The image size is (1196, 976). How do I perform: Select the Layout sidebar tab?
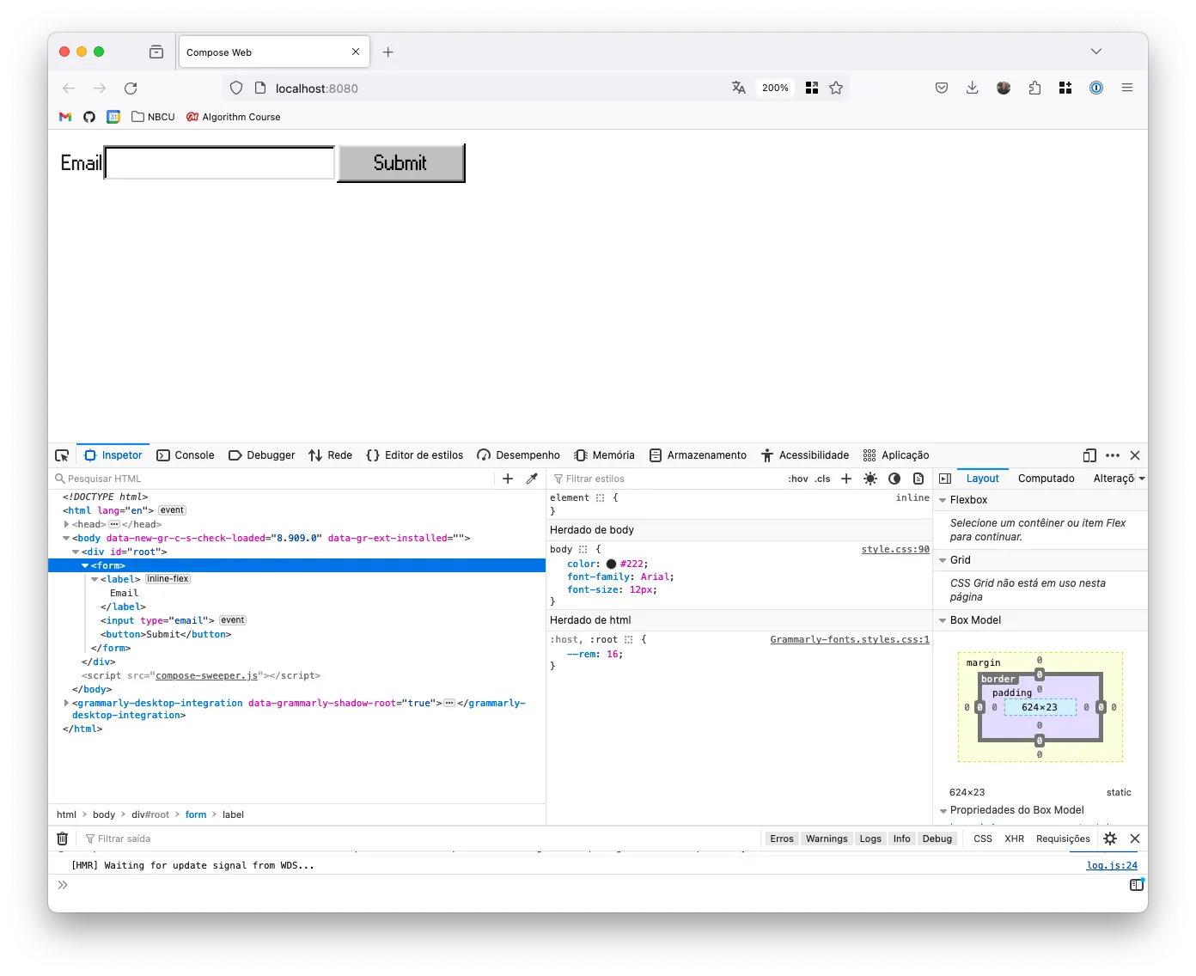click(x=982, y=479)
